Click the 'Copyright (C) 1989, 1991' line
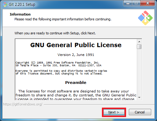Viewport: 157px width, 121px height. point(57,63)
